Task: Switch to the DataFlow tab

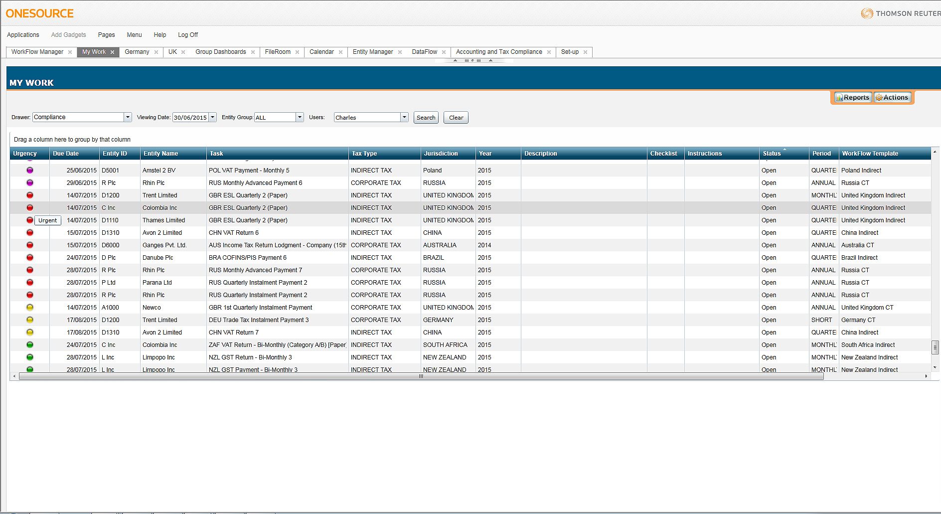Action: click(x=425, y=52)
